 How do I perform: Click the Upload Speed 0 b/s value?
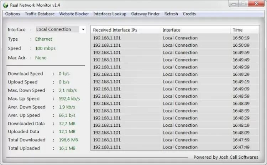[x=64, y=82]
